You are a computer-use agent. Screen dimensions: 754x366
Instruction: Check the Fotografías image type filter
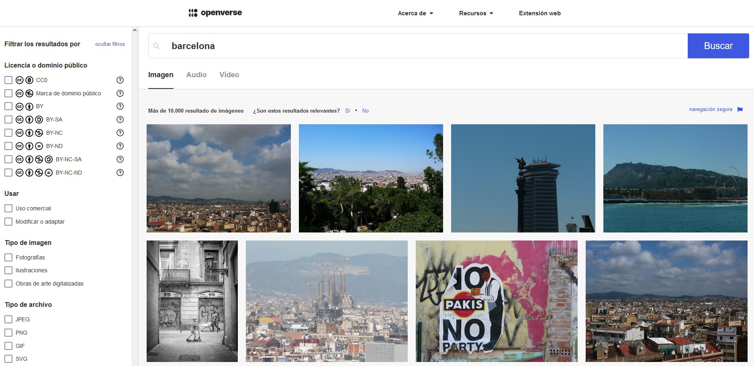click(8, 257)
